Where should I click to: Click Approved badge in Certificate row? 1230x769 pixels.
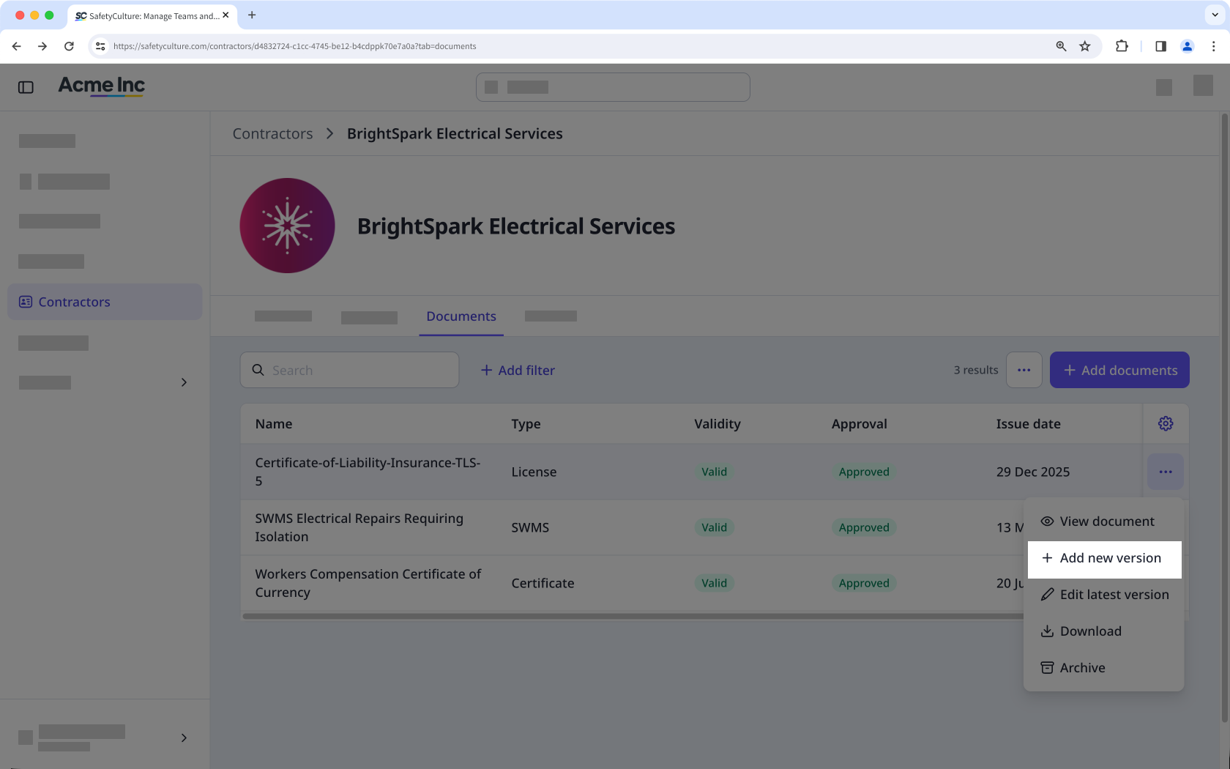click(864, 583)
